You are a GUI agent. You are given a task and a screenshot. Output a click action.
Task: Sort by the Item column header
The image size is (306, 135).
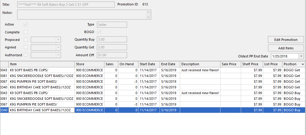point(42,64)
